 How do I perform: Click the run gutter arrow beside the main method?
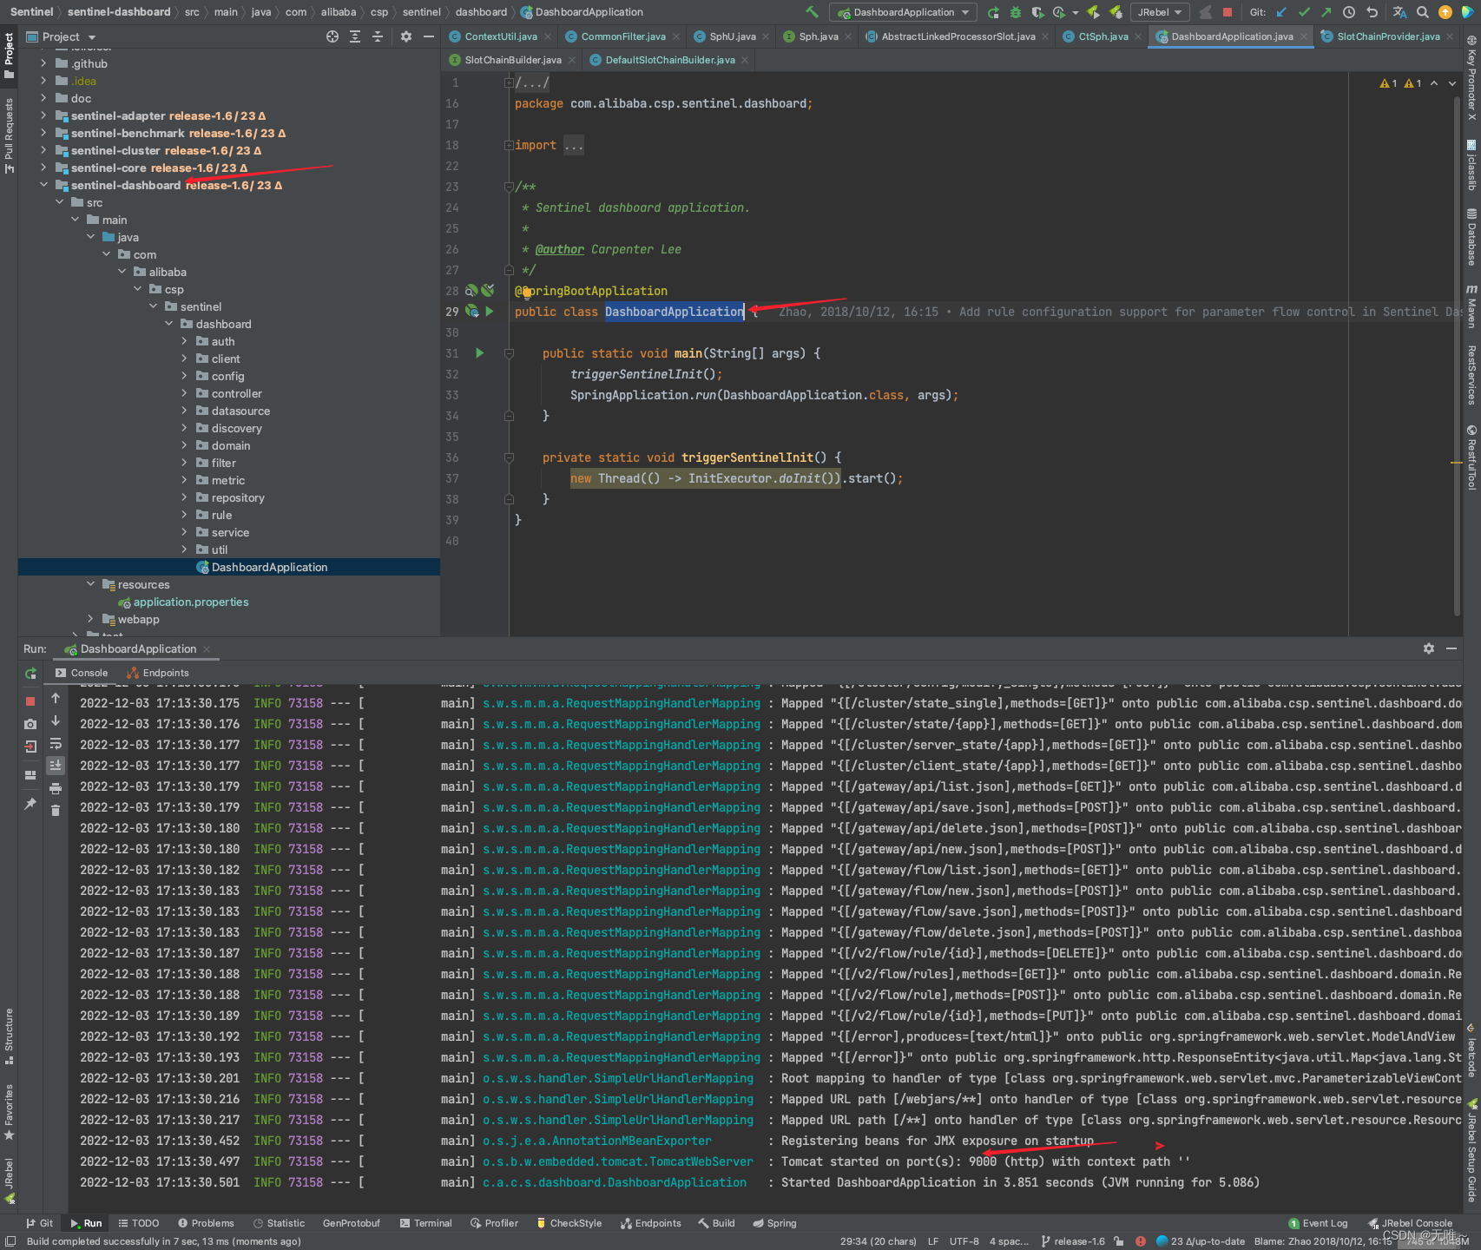[x=479, y=353]
